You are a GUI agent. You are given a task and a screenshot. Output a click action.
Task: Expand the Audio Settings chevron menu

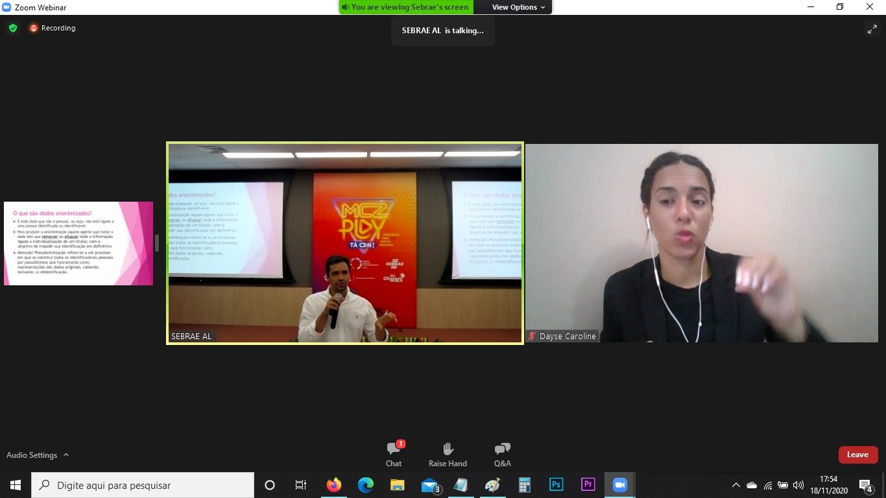66,455
